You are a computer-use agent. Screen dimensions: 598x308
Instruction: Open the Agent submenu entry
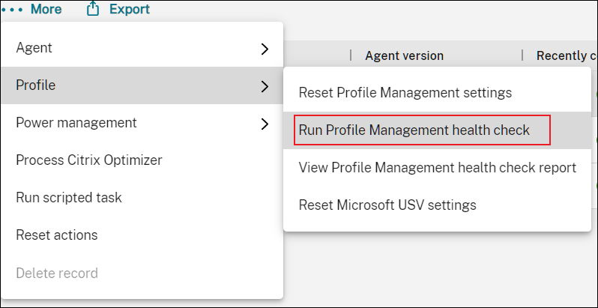(34, 48)
